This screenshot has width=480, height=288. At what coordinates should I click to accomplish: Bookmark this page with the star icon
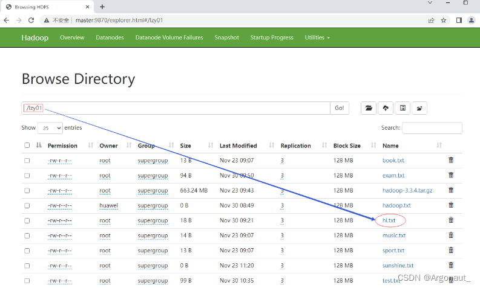(x=444, y=21)
